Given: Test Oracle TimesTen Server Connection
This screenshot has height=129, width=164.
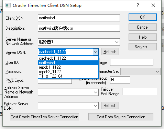Looking at the screenshot, I should [44, 117].
